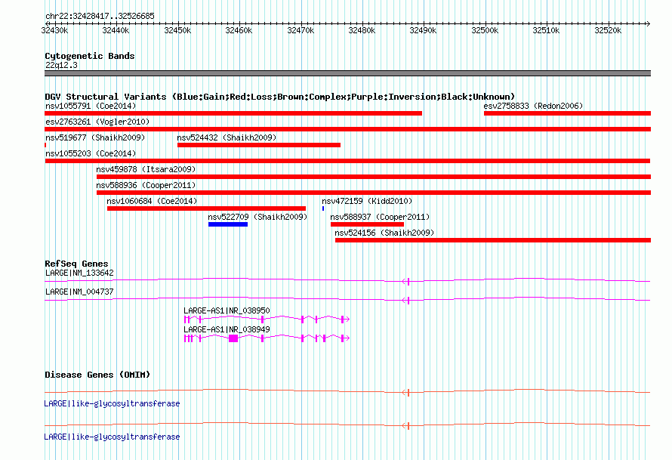Image resolution: width=672 pixels, height=460 pixels.
Task: Click the NR_038950 transcript exon structure
Action: click(267, 319)
